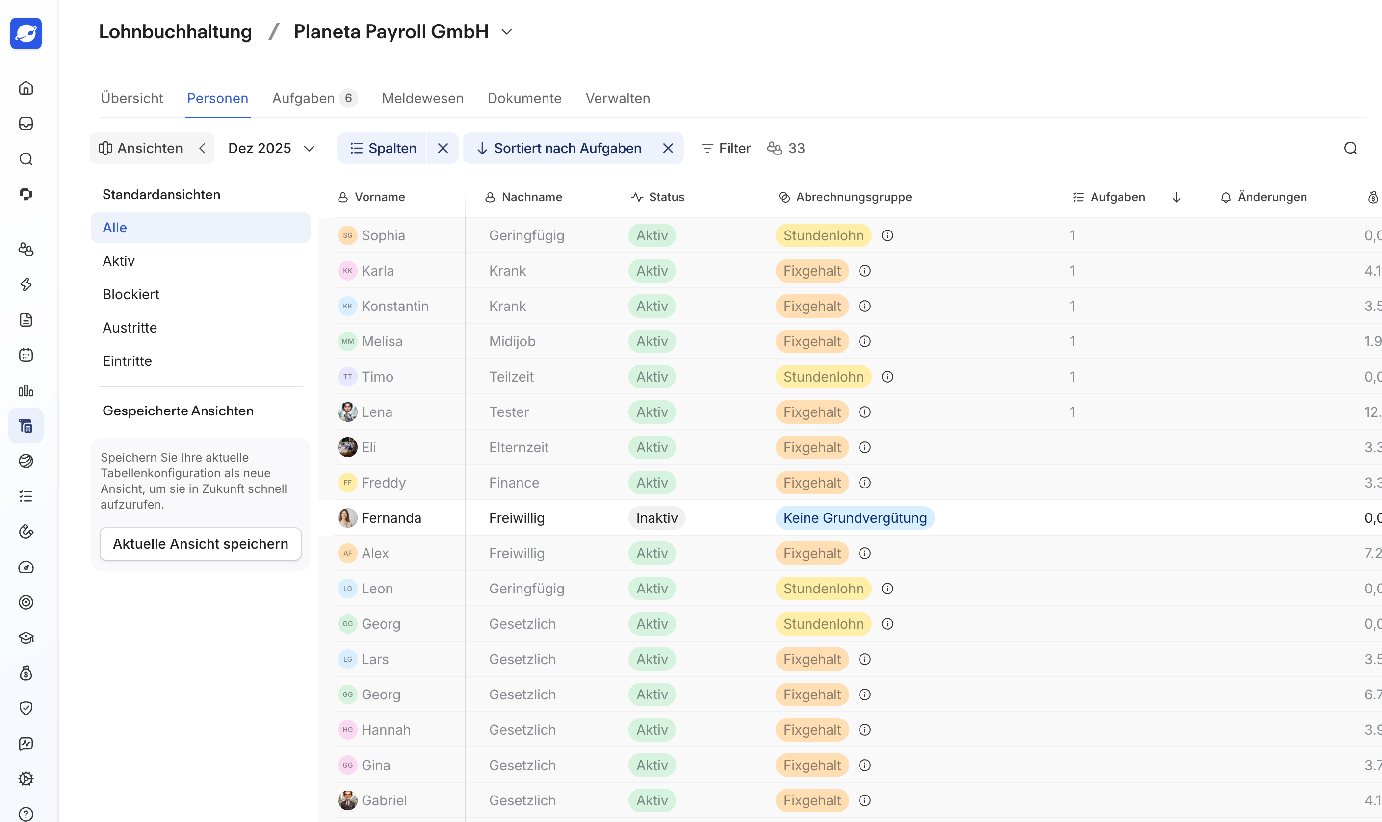Open the help question mark icon
Screen dimensions: 1382x822
coord(26,814)
